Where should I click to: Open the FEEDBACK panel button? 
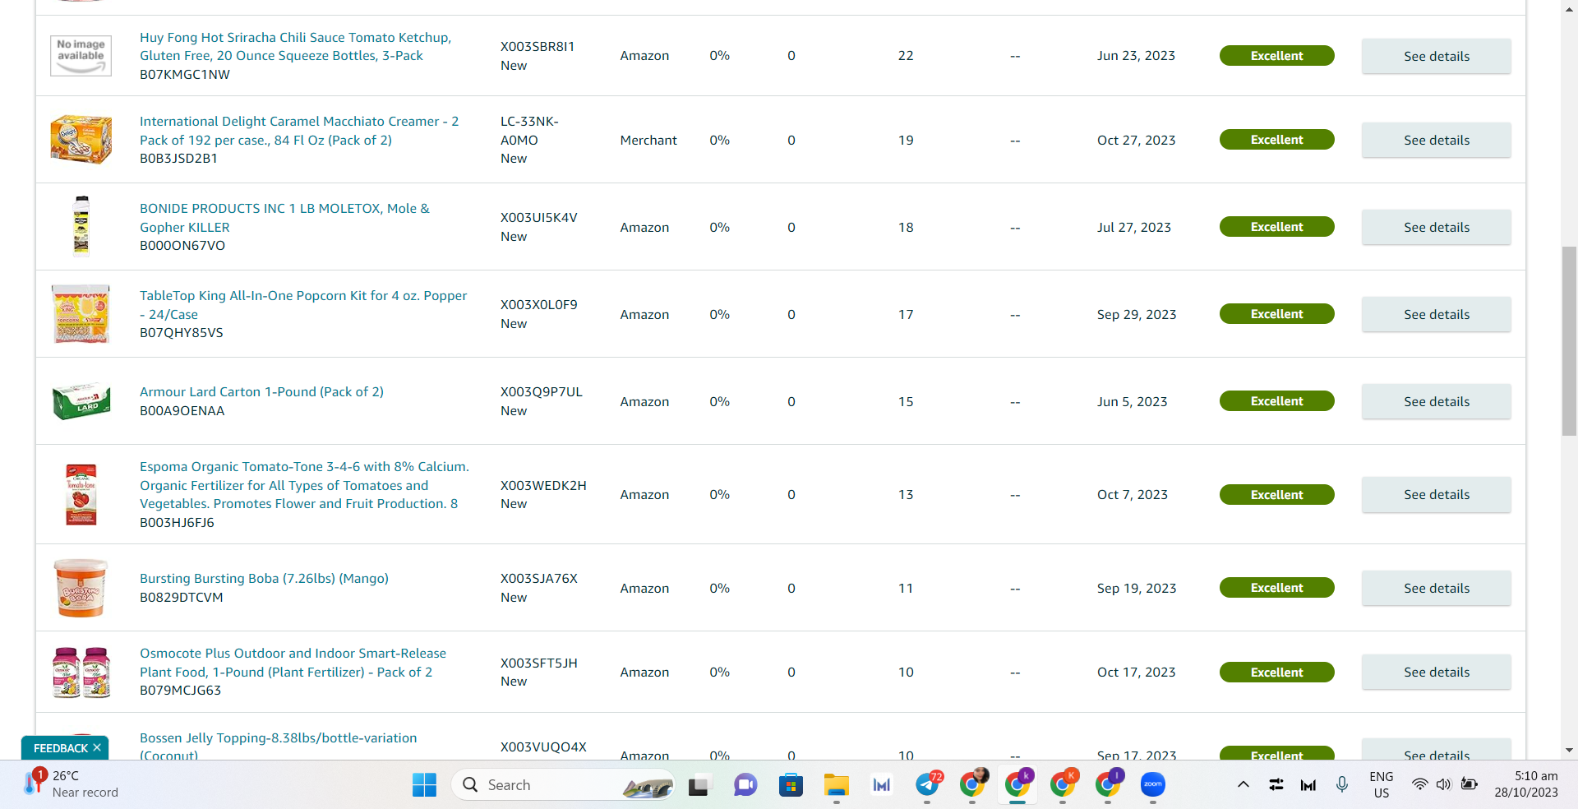point(60,748)
